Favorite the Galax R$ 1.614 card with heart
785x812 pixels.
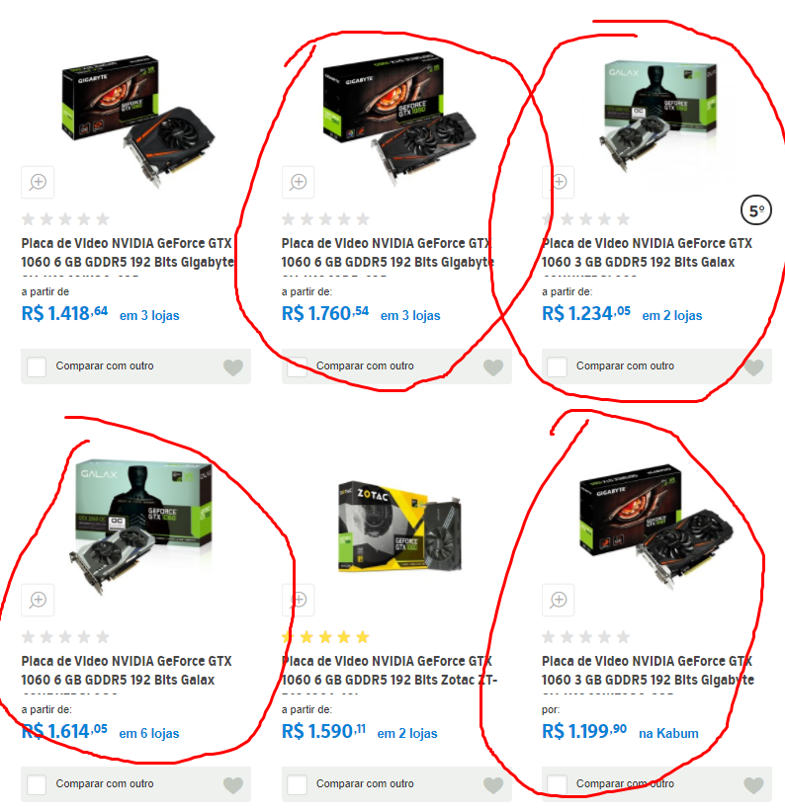click(x=233, y=785)
